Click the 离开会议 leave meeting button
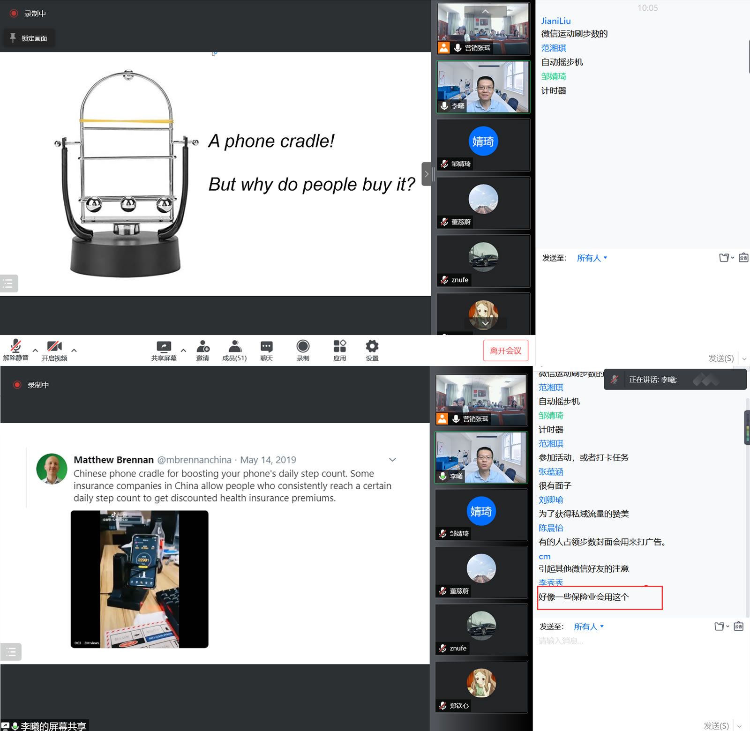750x731 pixels. (505, 351)
